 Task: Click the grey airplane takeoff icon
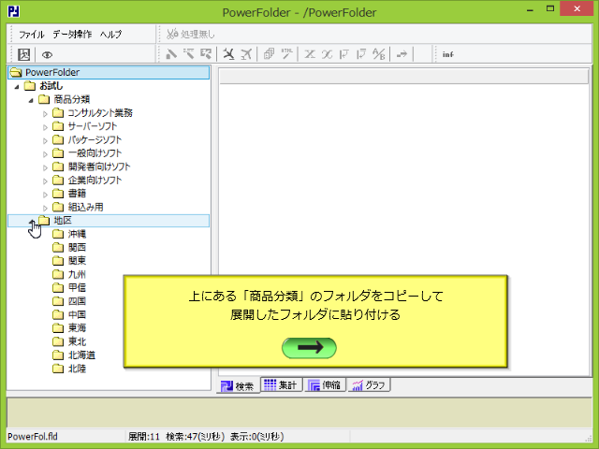tap(246, 54)
